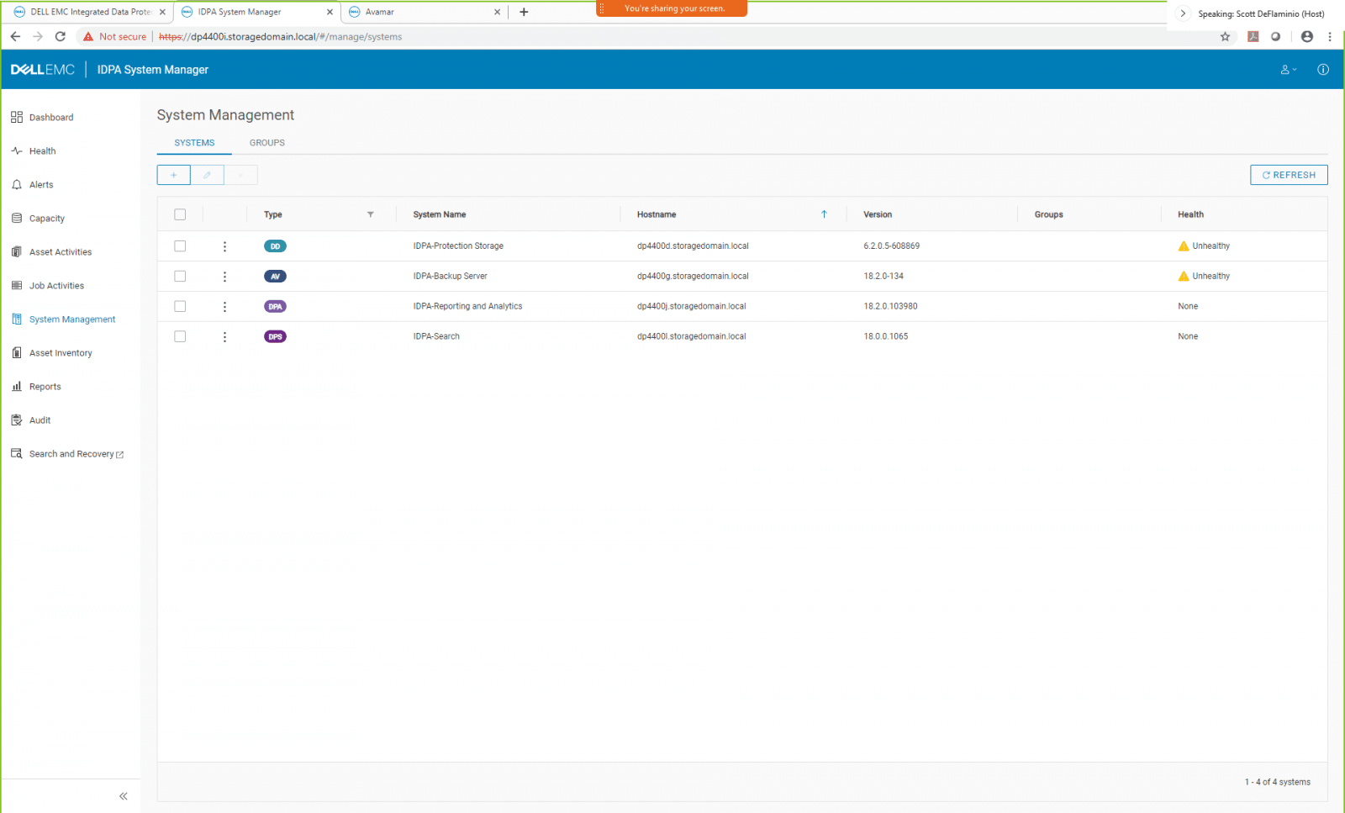1345x813 pixels.
Task: Click warning icon for IDPA-Backup Server
Action: (1184, 277)
